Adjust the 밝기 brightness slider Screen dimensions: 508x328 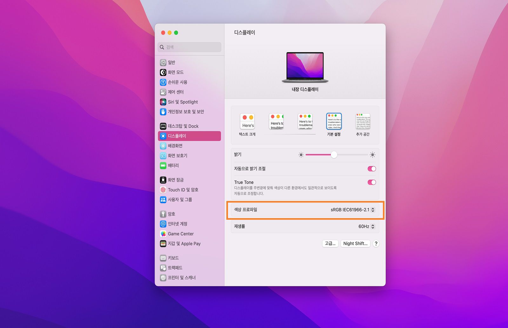[334, 155]
